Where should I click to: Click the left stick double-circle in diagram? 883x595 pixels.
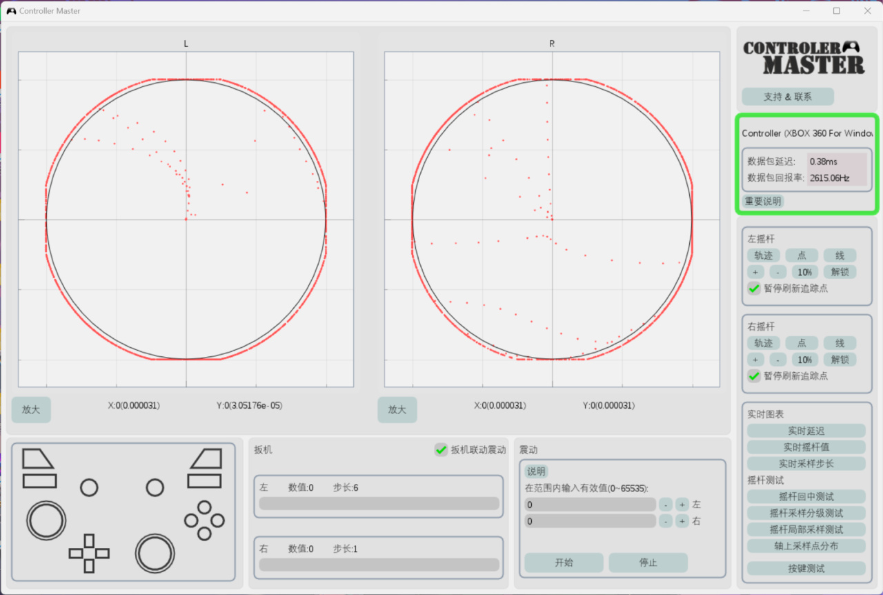(x=46, y=520)
